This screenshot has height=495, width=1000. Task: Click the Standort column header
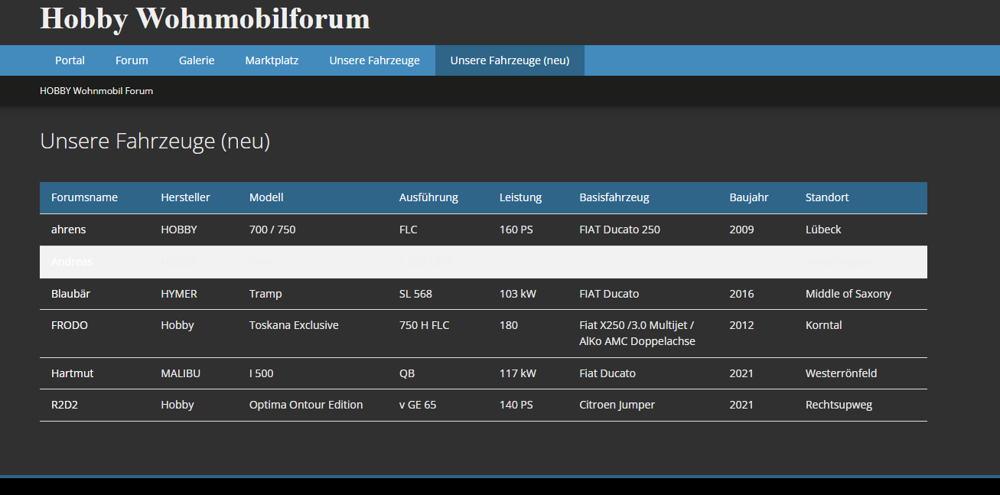tap(827, 197)
